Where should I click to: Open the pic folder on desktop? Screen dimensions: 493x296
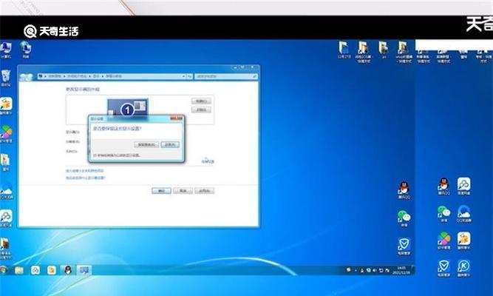coord(384,50)
